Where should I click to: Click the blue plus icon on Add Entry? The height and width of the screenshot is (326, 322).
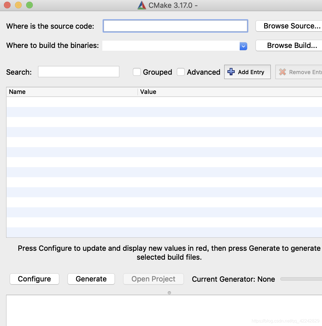tap(231, 72)
